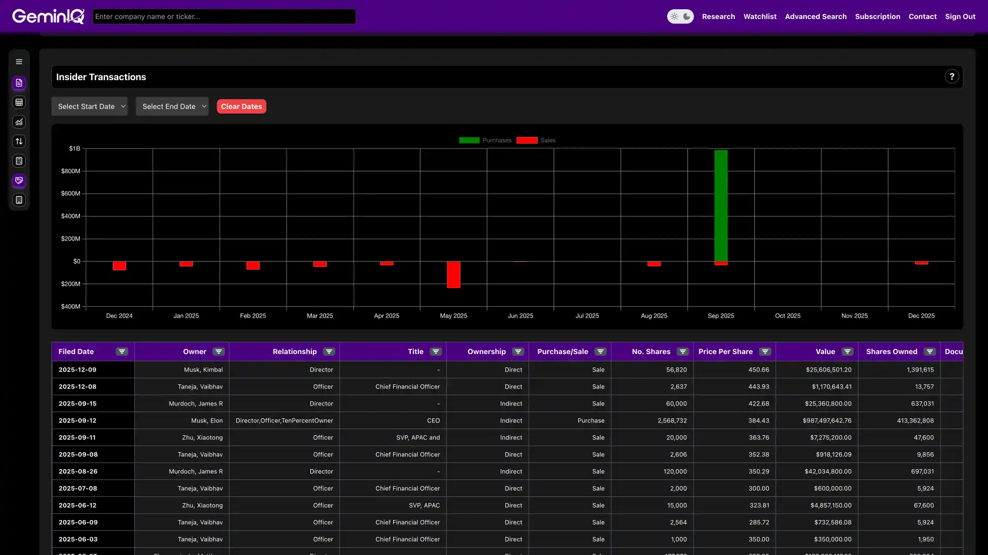Click the company ticker search field
Viewport: 988px width, 555px height.
224,16
